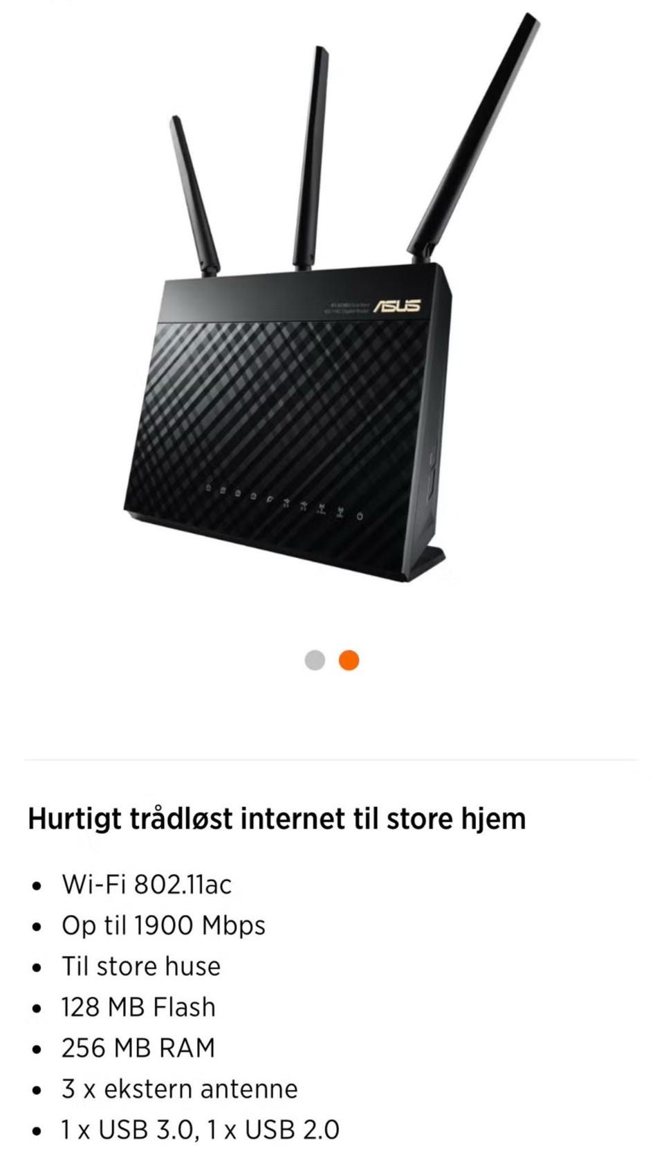Image resolution: width=664 pixels, height=1149 pixels.
Task: Click the middle router antenna
Action: click(x=309, y=159)
